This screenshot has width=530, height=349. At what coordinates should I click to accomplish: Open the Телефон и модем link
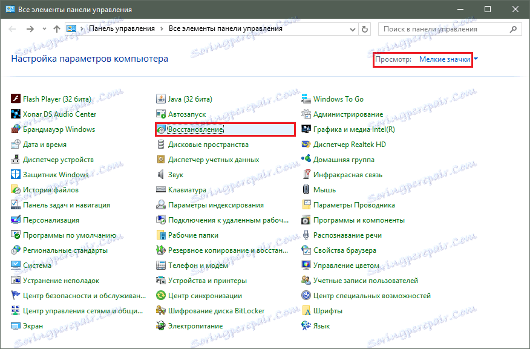tap(198, 266)
